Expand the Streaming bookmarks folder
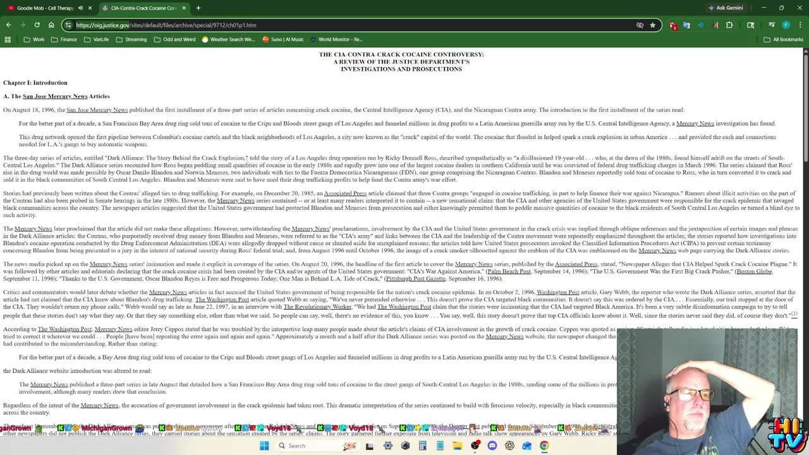The width and height of the screenshot is (809, 455). point(131,39)
